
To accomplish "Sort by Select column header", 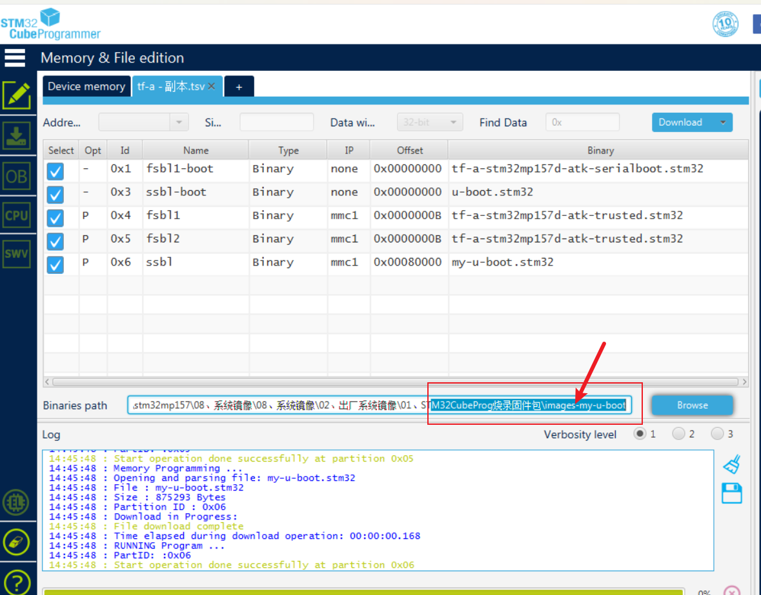I will coord(61,150).
